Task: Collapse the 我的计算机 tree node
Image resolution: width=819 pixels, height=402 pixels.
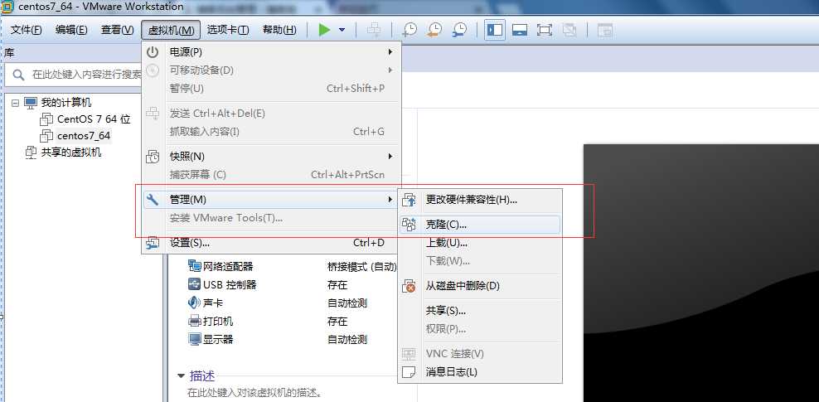Action: pyautogui.click(x=15, y=103)
